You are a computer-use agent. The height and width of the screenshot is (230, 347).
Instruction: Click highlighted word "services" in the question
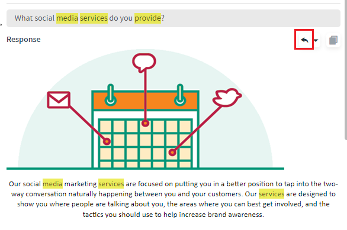pyautogui.click(x=94, y=18)
